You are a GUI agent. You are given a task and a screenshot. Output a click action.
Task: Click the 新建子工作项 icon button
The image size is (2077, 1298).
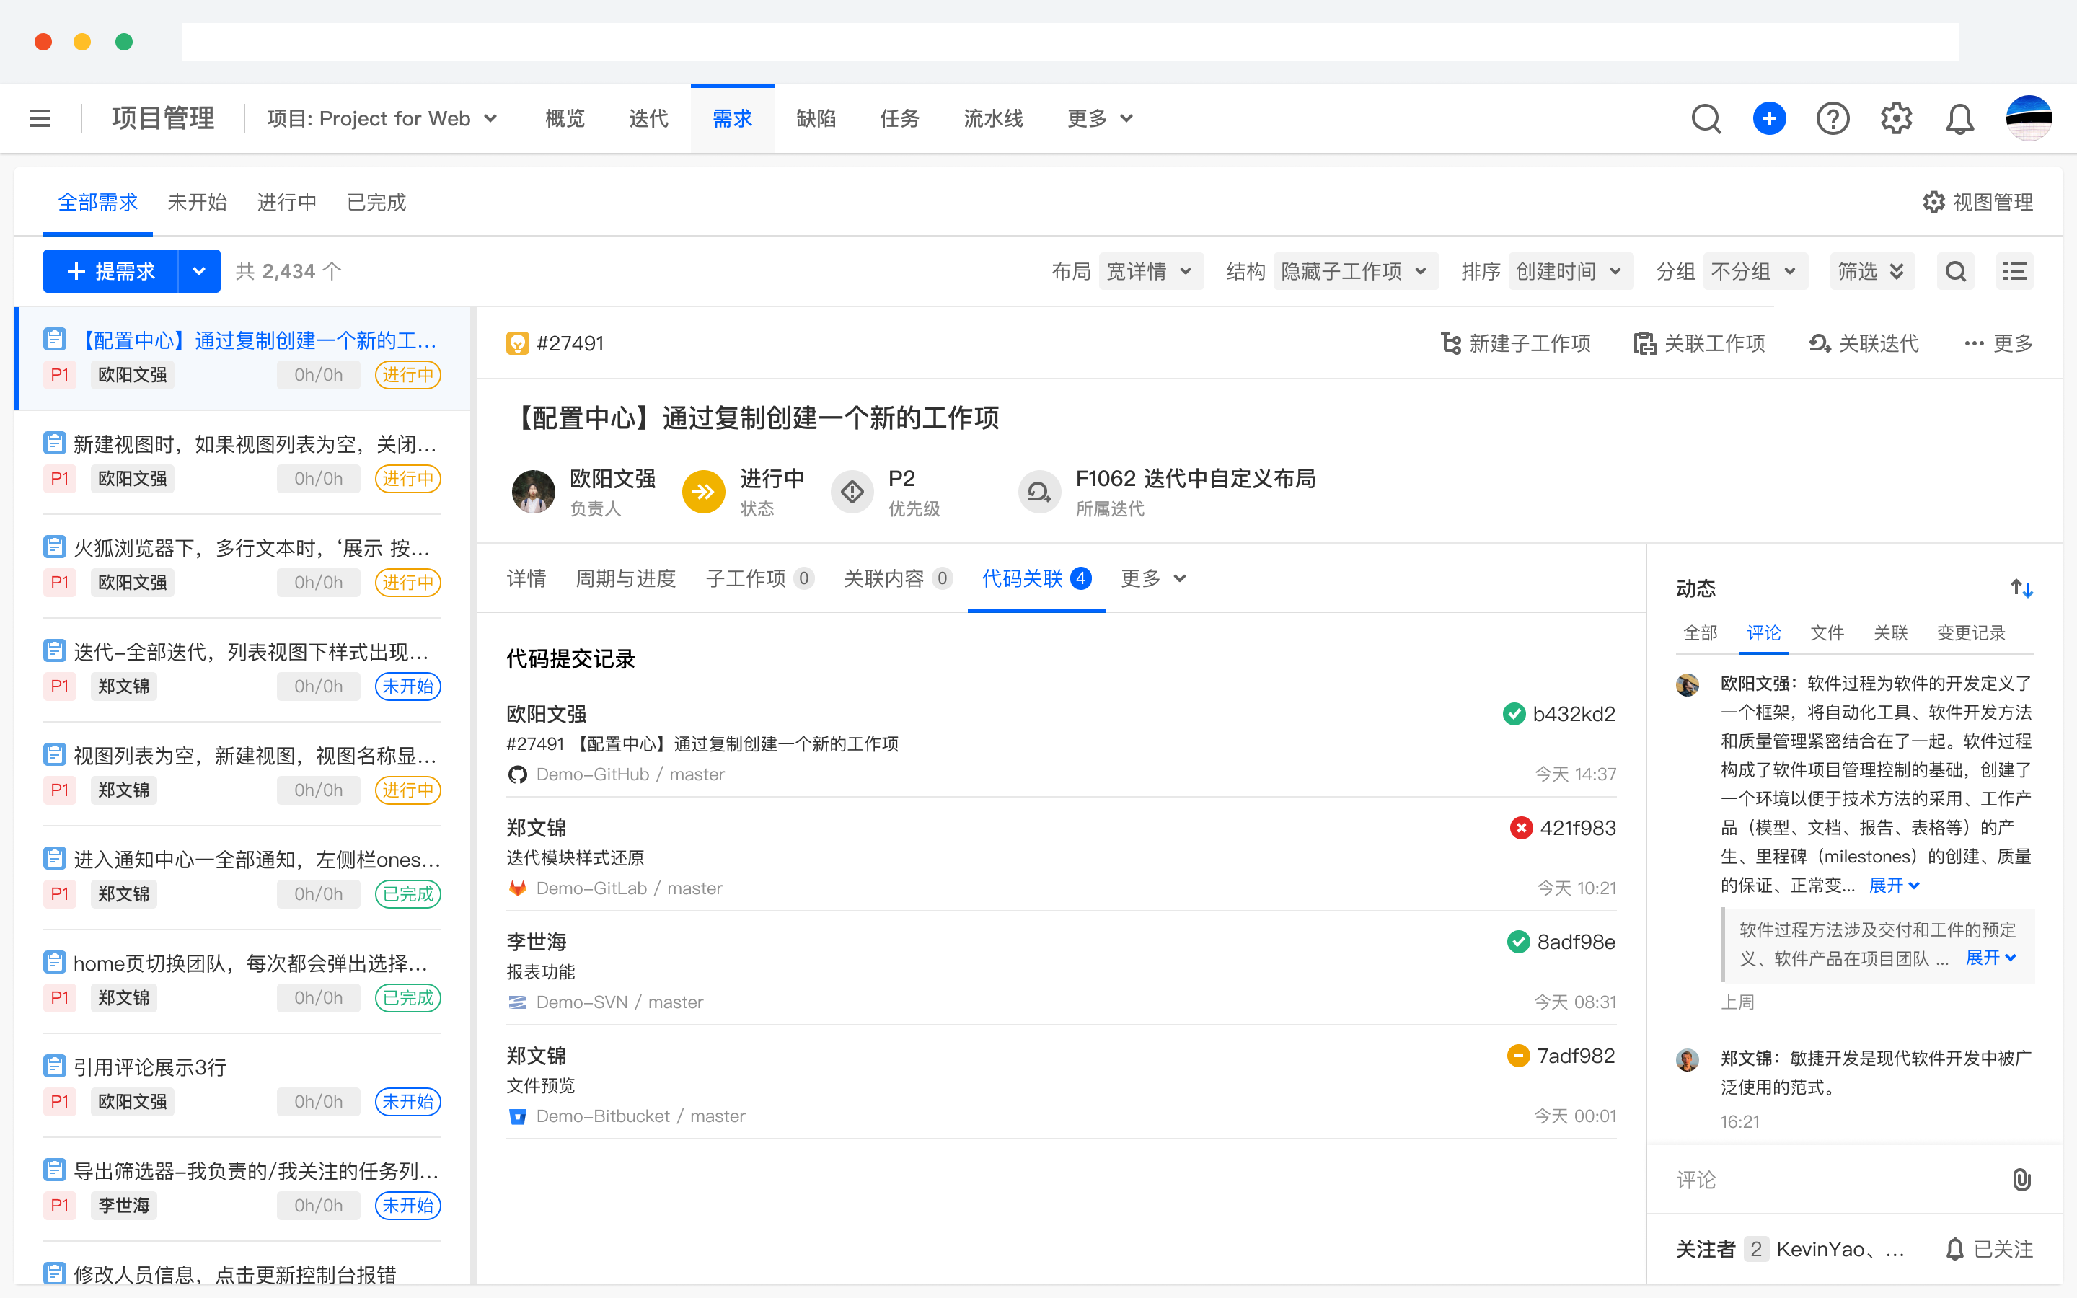pyautogui.click(x=1516, y=343)
